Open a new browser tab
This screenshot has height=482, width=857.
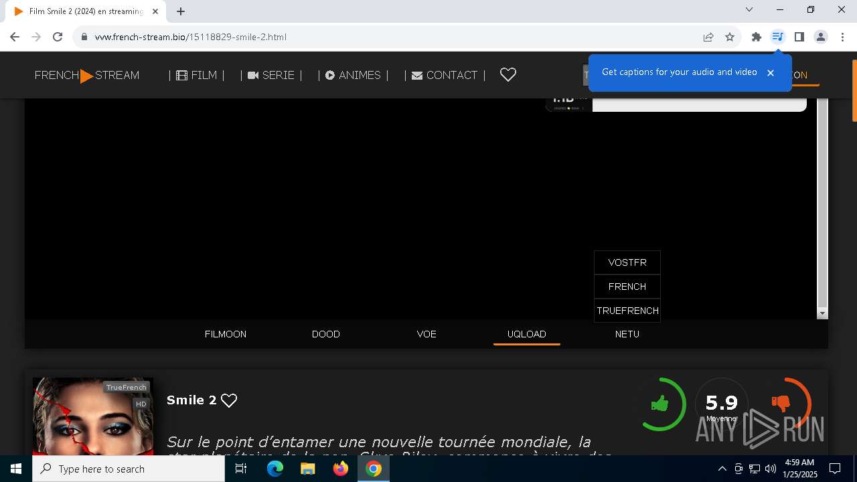[x=181, y=11]
